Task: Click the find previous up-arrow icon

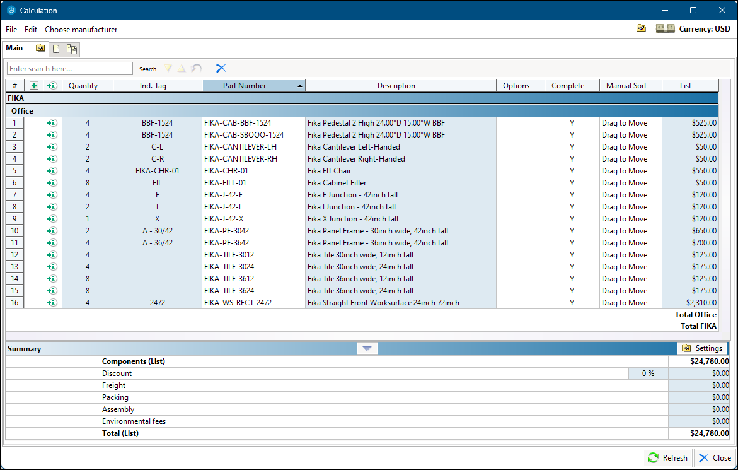Action: 182,69
